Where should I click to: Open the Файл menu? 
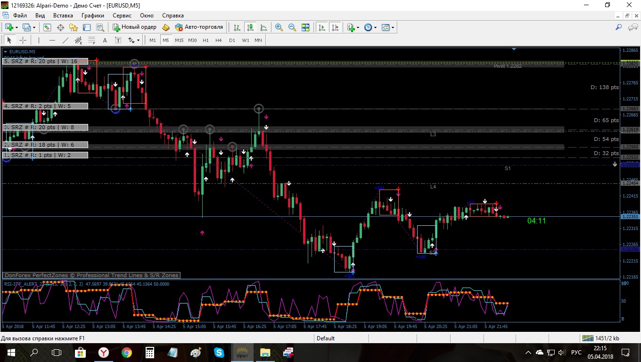[x=20, y=16]
